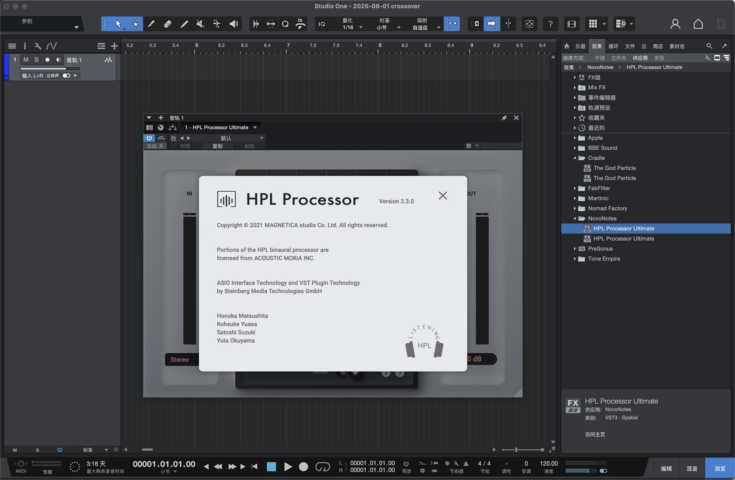Click the IQ quantize button

[x=322, y=24]
